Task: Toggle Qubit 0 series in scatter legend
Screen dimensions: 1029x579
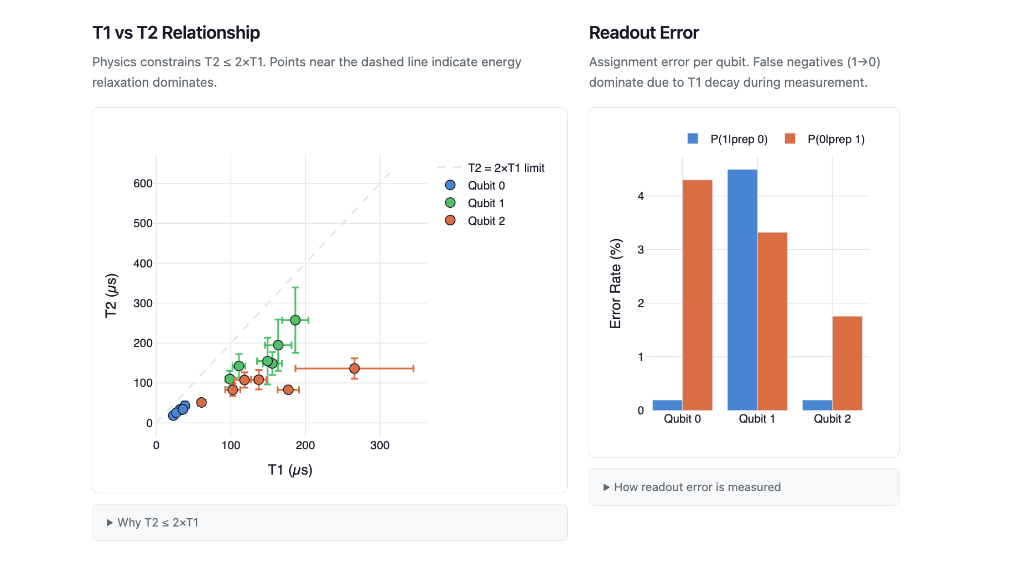Action: pos(486,186)
